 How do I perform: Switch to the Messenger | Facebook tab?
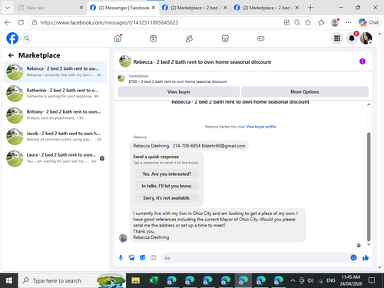pyautogui.click(x=123, y=8)
